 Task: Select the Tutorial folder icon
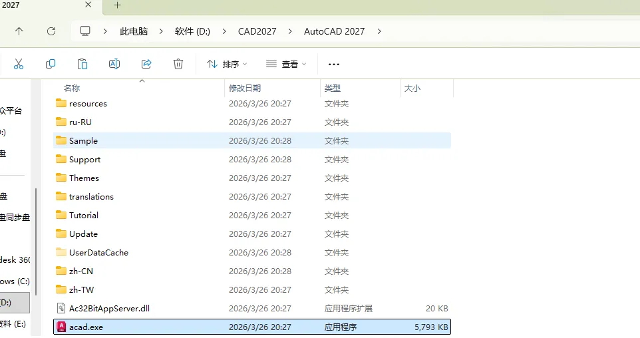coord(61,215)
